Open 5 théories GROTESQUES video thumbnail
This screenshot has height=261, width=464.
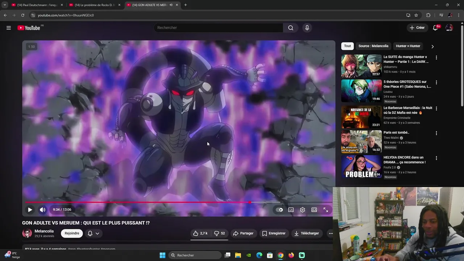click(361, 91)
